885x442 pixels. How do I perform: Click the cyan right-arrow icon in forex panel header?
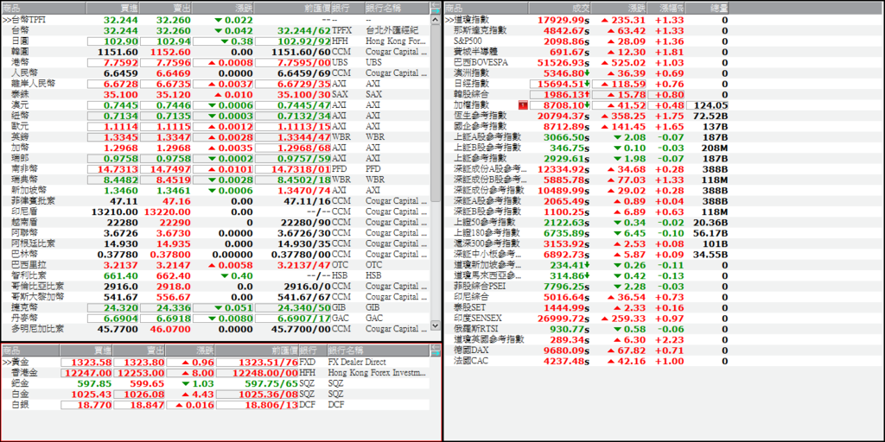436,10
